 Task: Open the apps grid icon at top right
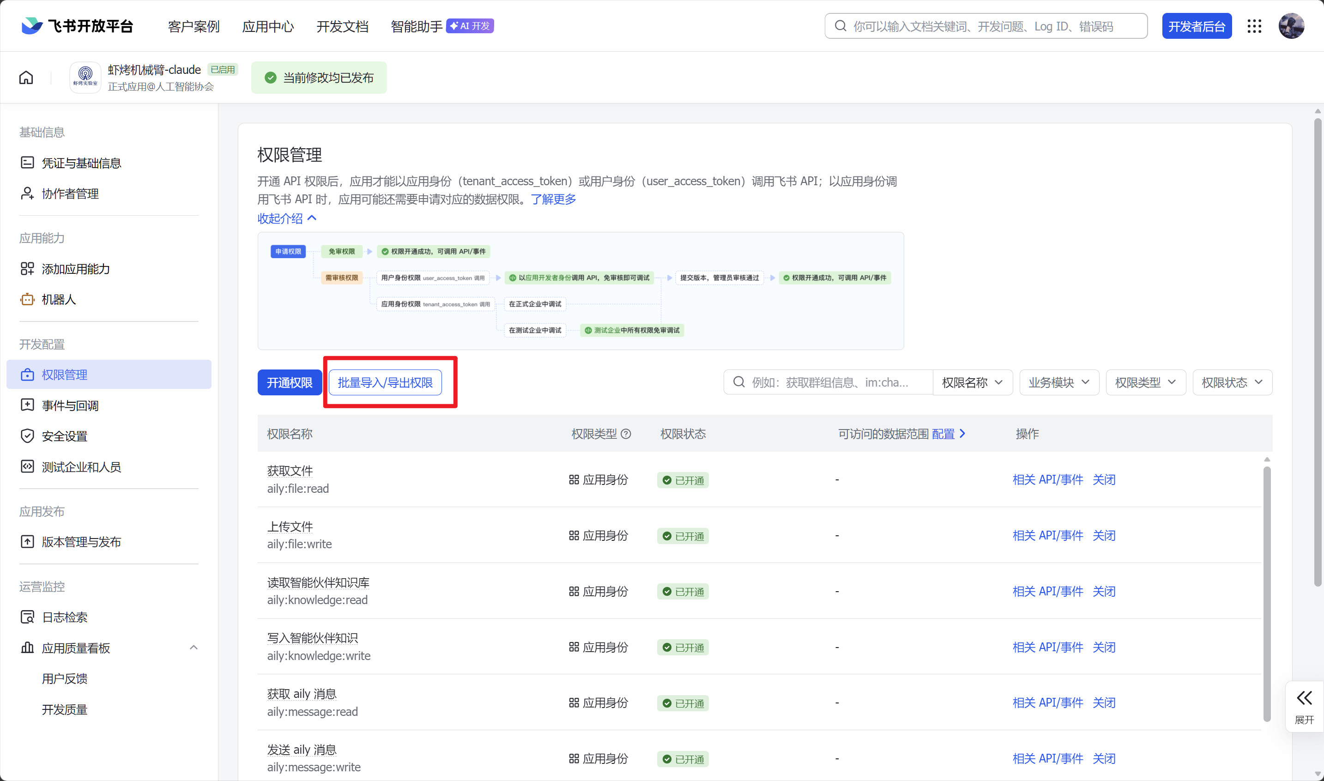coord(1255,26)
